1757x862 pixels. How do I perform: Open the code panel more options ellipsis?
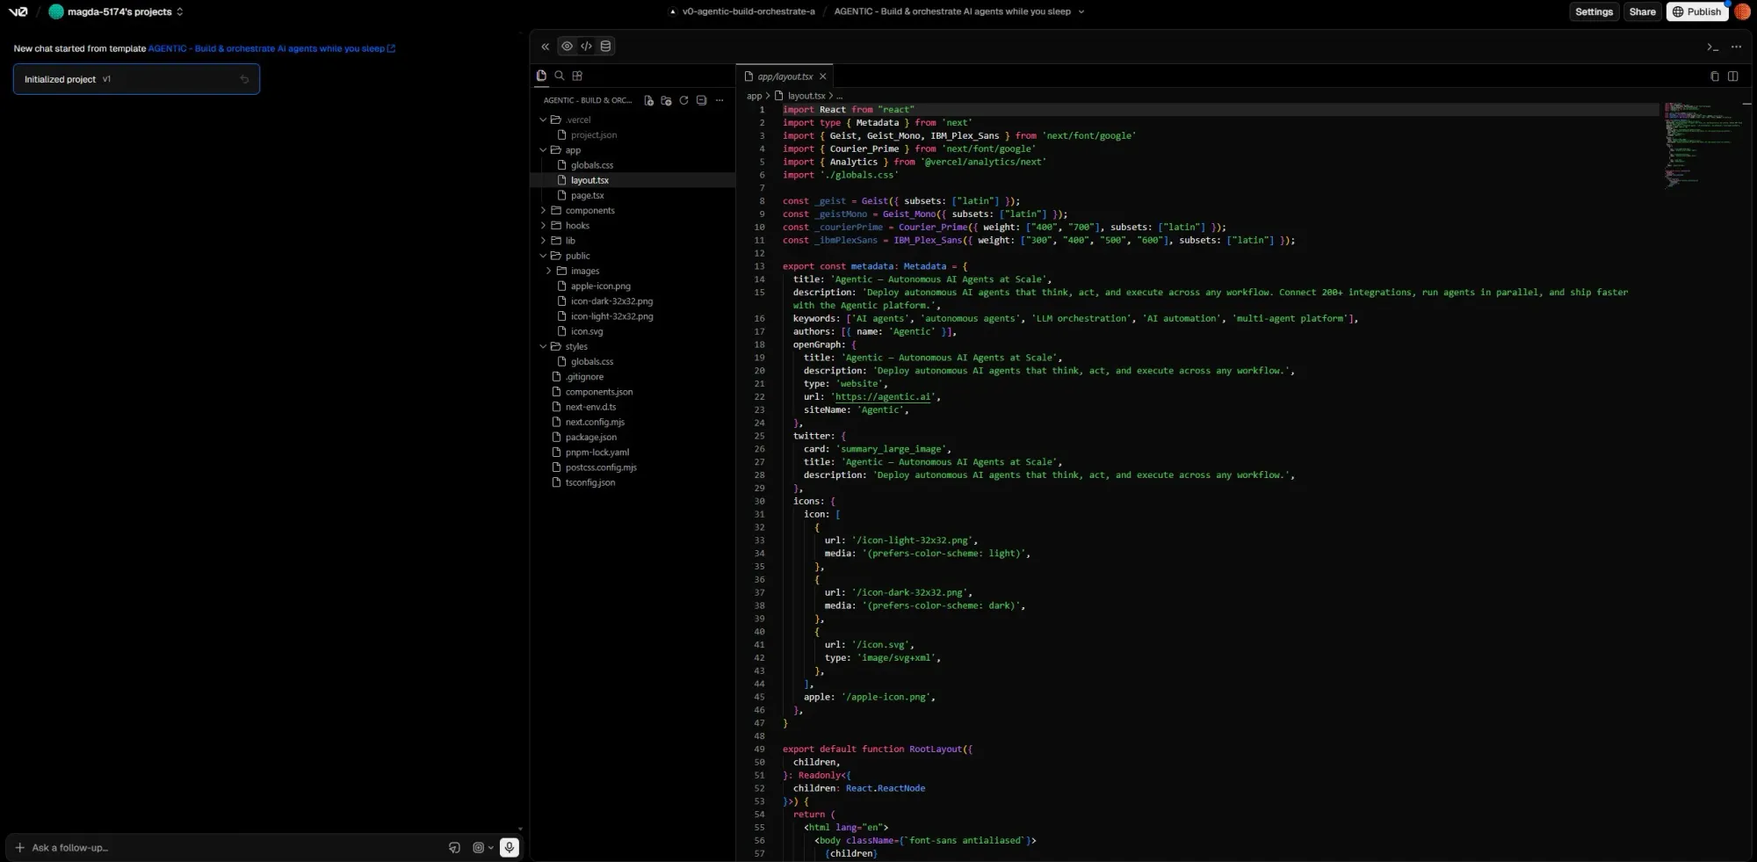tap(1736, 47)
